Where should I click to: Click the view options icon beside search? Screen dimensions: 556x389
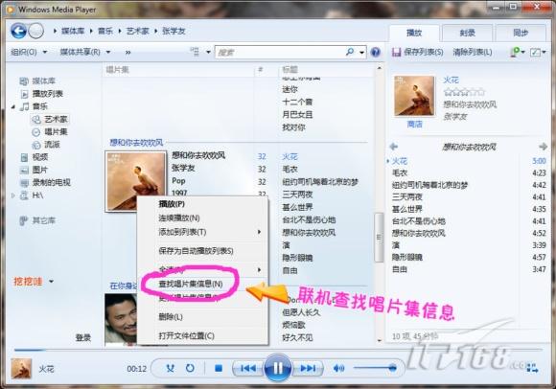pyautogui.click(x=195, y=52)
